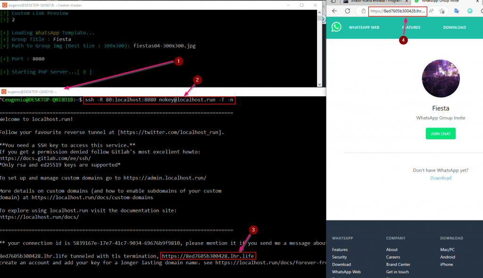Click the 'Fiesta' group name heading
Viewport: 483px width, 278px height.
[x=441, y=108]
